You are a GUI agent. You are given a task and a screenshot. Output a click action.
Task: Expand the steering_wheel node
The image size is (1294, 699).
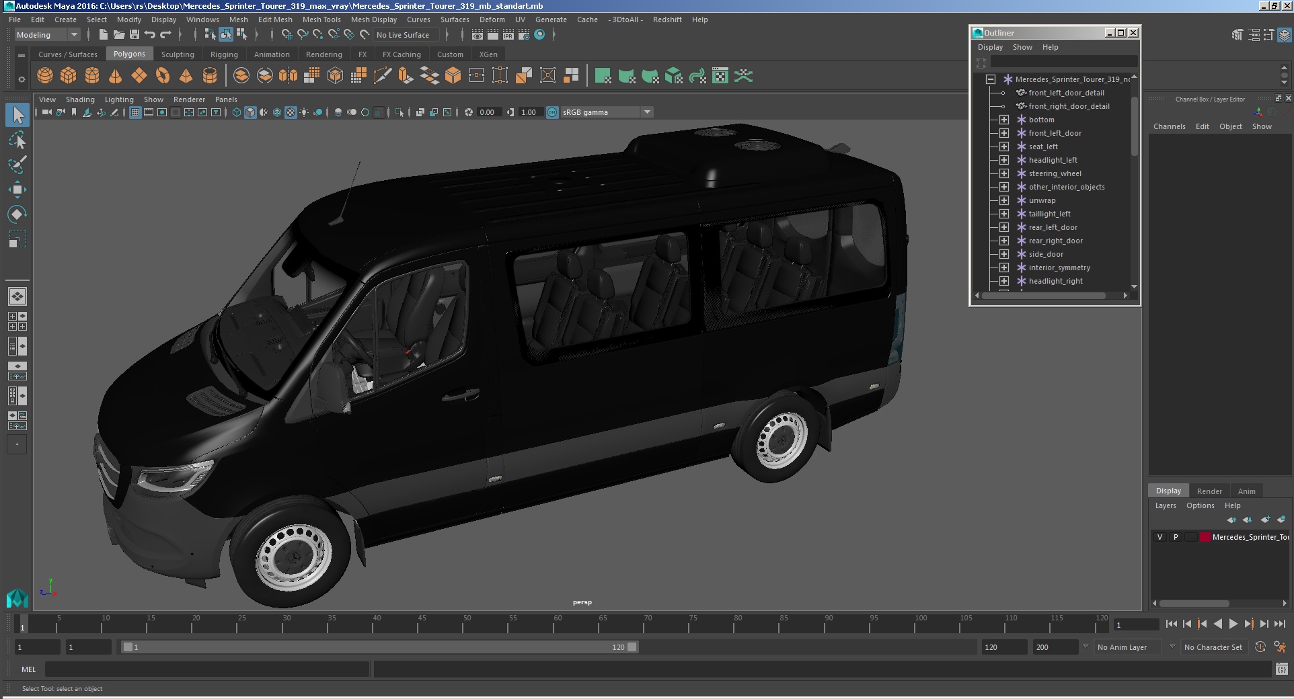[x=1004, y=173]
